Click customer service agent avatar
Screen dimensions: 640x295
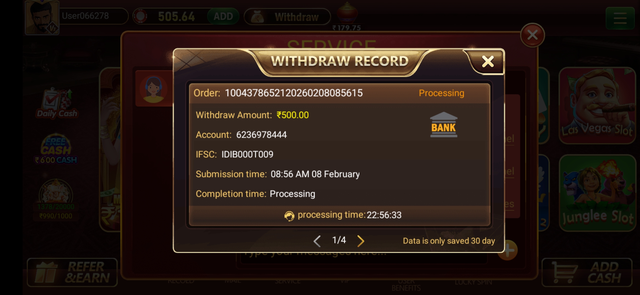click(x=153, y=89)
